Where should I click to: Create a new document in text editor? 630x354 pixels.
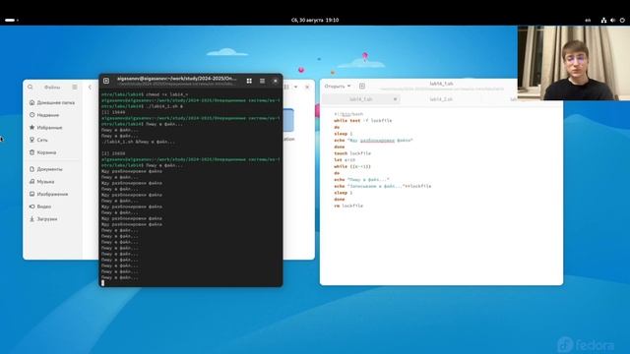click(362, 87)
